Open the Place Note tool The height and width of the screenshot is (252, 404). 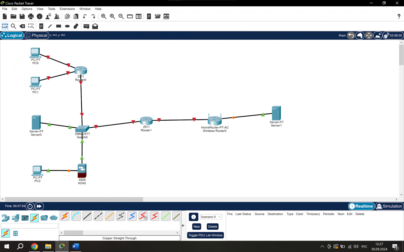coord(41,26)
